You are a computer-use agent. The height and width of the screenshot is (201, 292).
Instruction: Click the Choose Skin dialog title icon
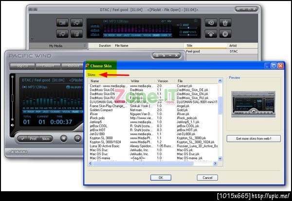point(87,65)
